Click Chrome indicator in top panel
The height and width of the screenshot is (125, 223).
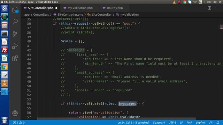185,2
